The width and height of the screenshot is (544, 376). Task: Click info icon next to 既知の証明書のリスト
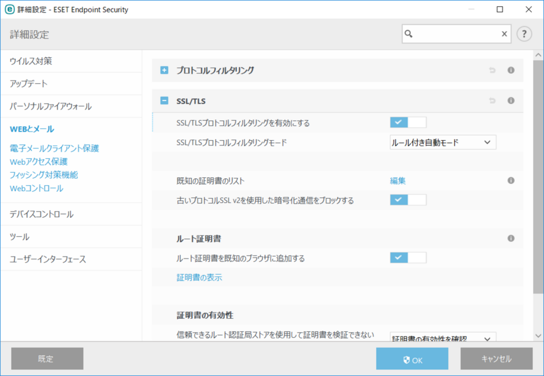point(511,181)
